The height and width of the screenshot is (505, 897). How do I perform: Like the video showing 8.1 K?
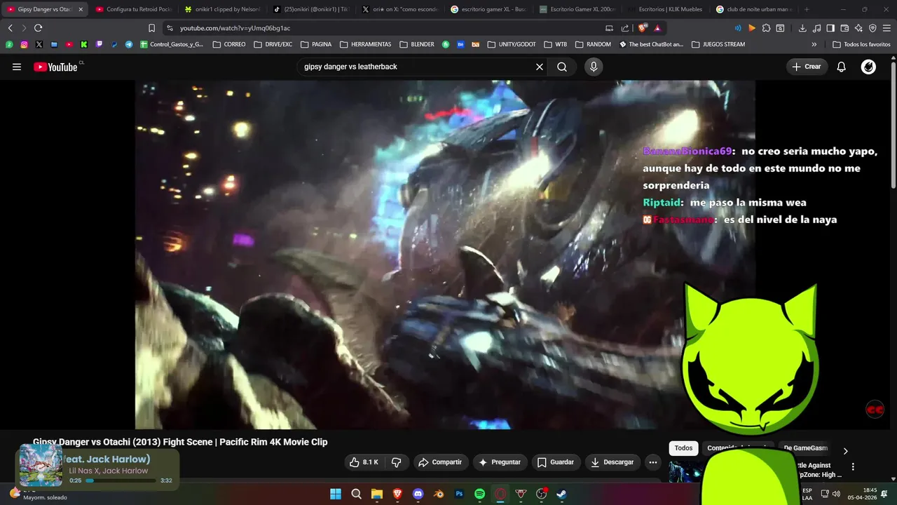364,462
